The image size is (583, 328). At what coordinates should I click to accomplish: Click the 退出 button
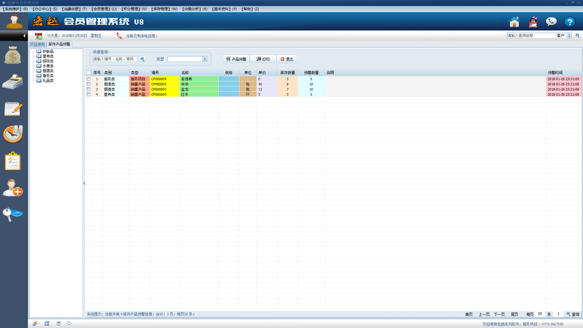tap(287, 59)
